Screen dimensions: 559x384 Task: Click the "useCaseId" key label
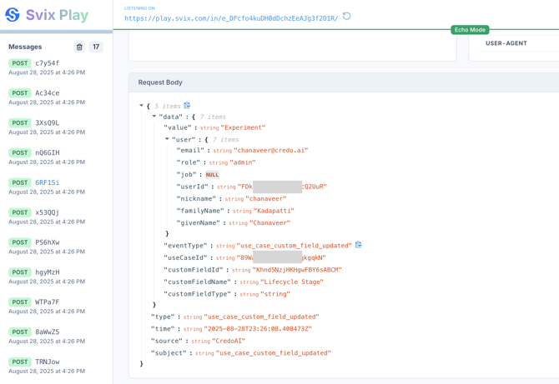pyautogui.click(x=185, y=257)
